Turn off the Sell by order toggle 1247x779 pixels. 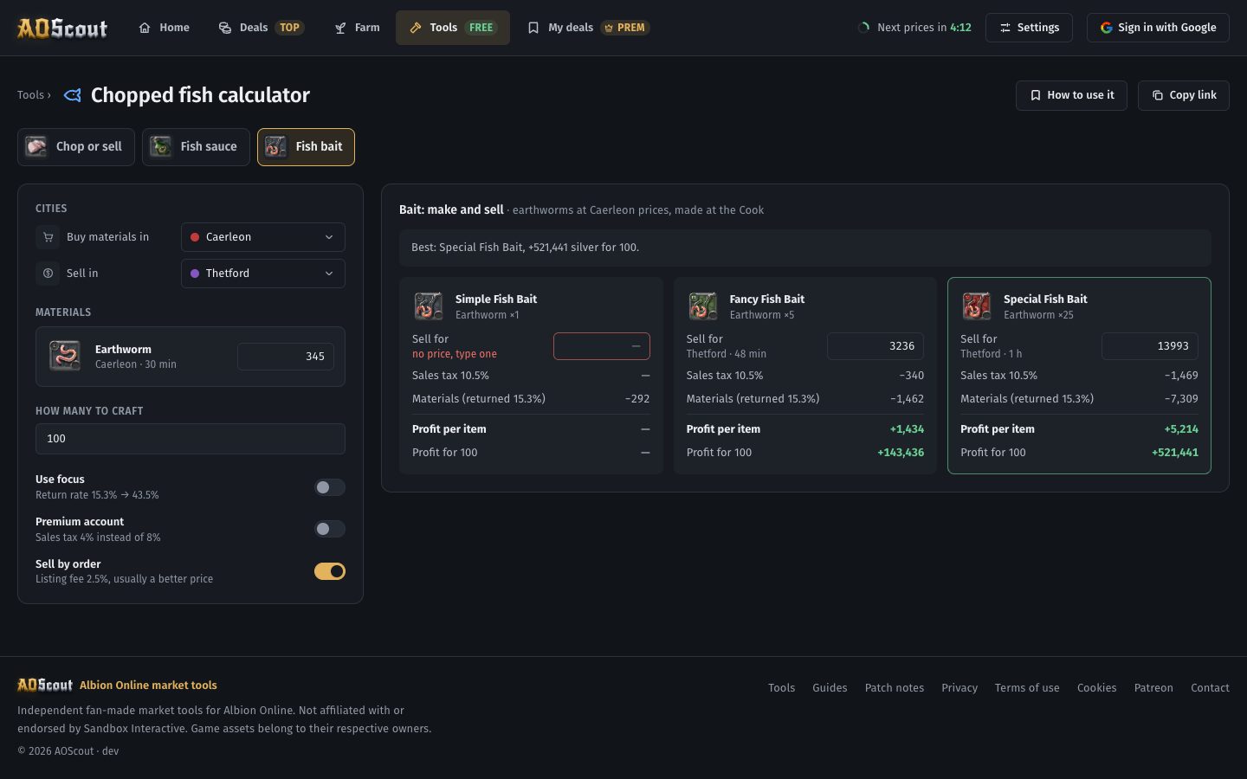coord(329,571)
